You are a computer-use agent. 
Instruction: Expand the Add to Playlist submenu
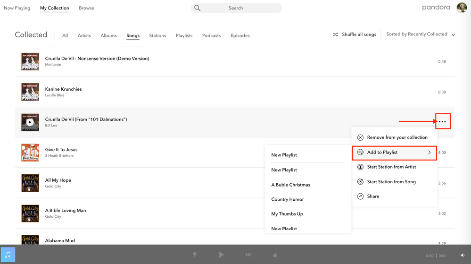394,153
